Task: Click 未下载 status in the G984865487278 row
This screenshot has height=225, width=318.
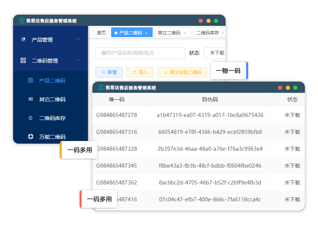Action: pos(292,115)
